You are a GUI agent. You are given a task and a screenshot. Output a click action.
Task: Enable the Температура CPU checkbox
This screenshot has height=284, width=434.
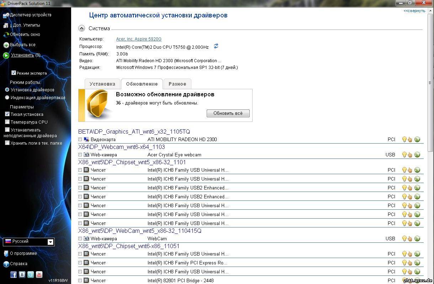coord(7,122)
